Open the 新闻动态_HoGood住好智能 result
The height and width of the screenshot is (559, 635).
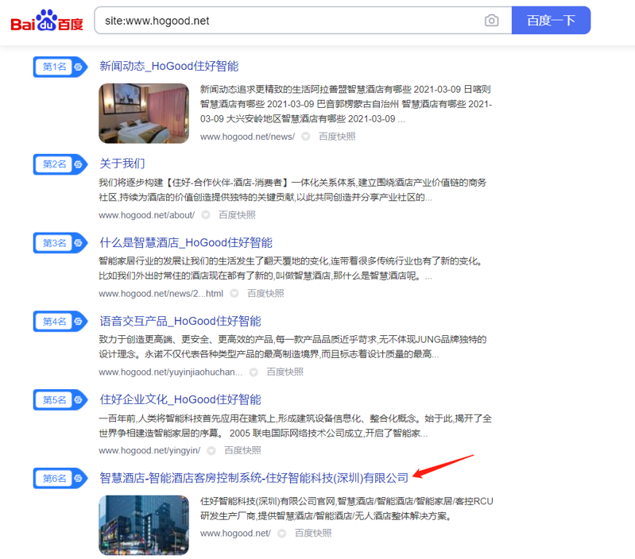(x=168, y=66)
